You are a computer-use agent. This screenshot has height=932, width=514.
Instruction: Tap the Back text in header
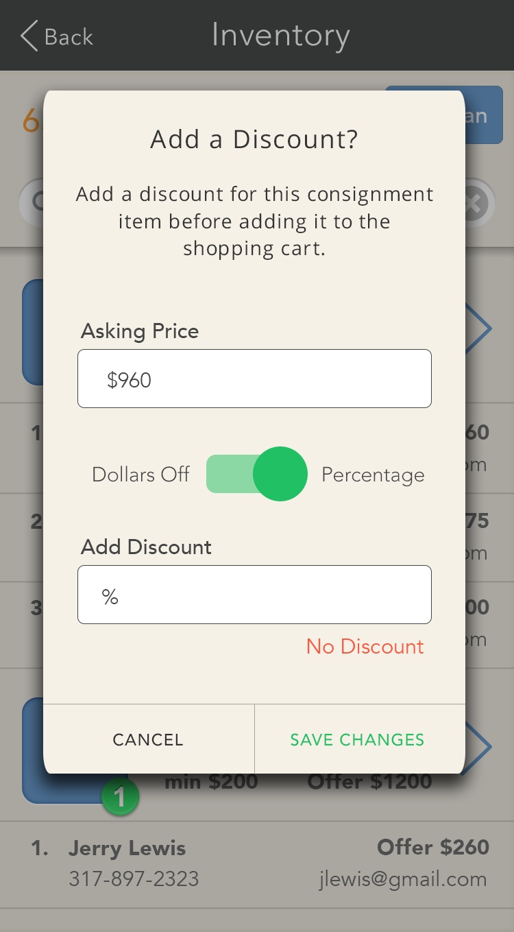coord(69,37)
